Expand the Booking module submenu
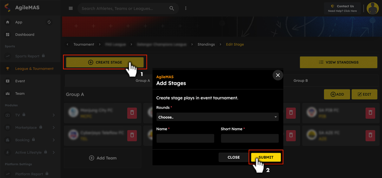The height and width of the screenshot is (178, 382). point(53,140)
